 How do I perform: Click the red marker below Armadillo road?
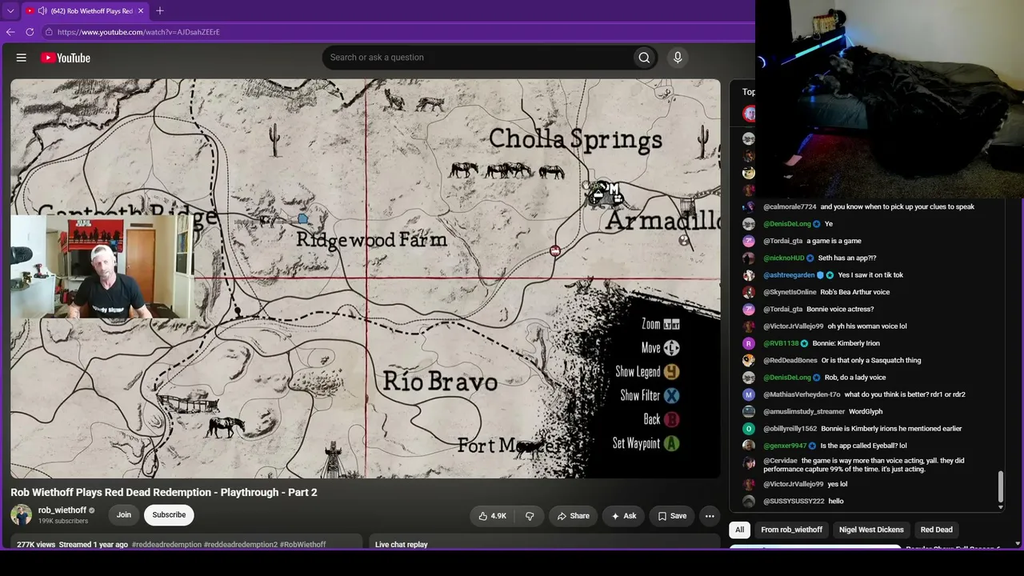point(555,251)
